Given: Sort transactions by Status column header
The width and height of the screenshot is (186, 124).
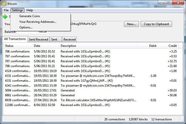Looking at the screenshot, I should coord(18,46).
